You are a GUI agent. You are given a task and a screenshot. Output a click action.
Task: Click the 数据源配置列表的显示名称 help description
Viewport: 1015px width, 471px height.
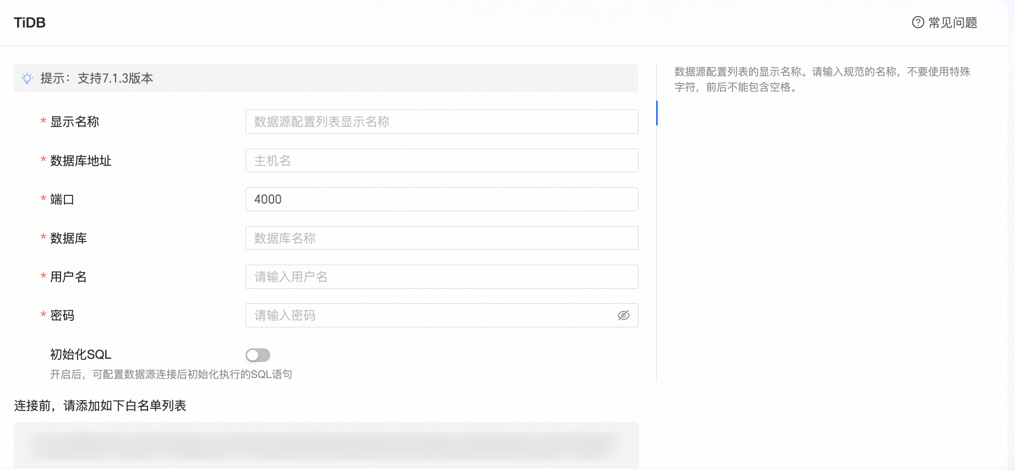point(822,79)
